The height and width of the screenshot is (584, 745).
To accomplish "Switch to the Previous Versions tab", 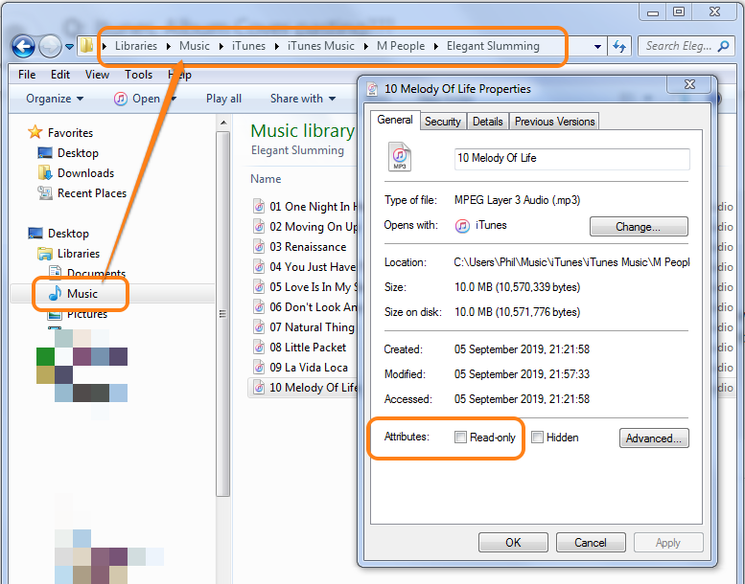I will point(554,122).
